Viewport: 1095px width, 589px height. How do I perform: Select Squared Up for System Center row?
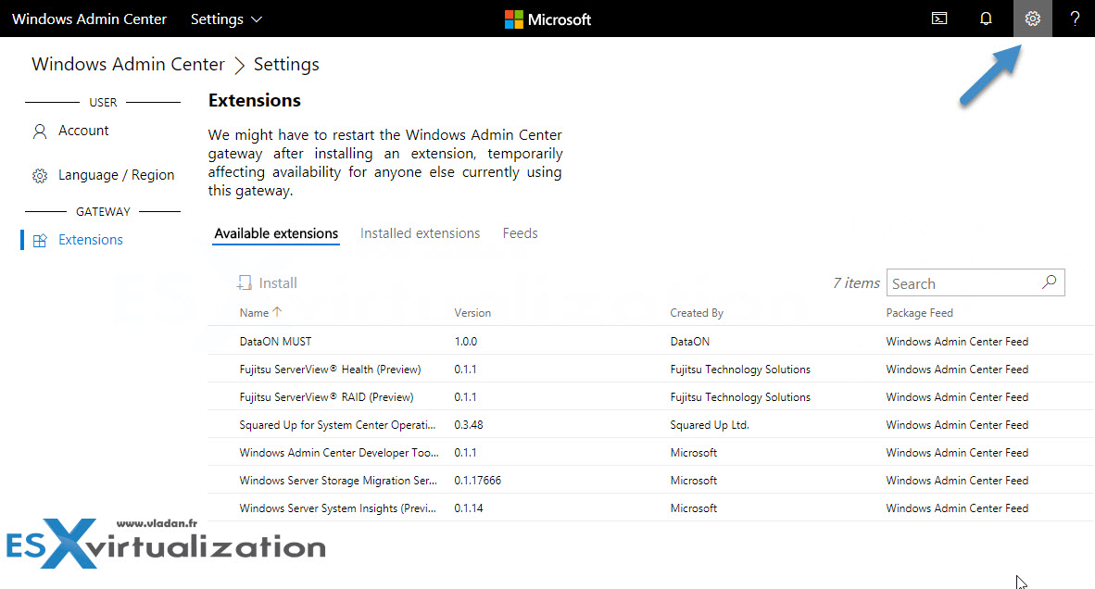651,425
